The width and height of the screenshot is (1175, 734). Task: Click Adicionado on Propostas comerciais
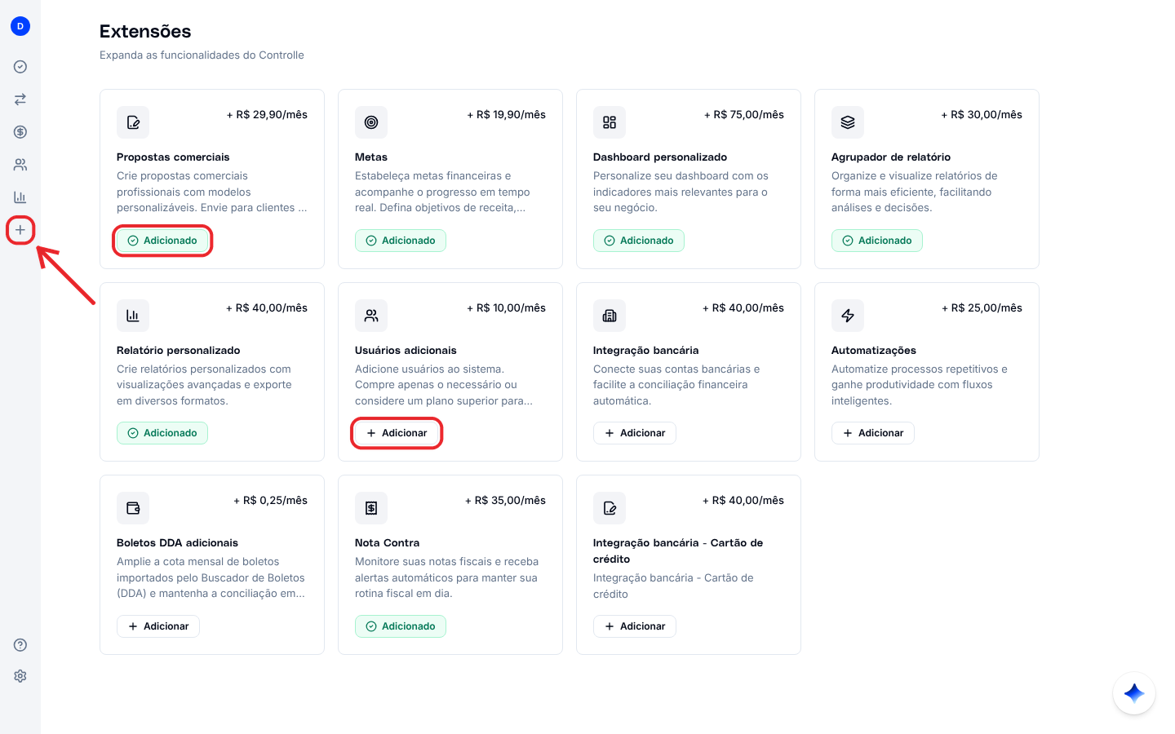tap(162, 241)
